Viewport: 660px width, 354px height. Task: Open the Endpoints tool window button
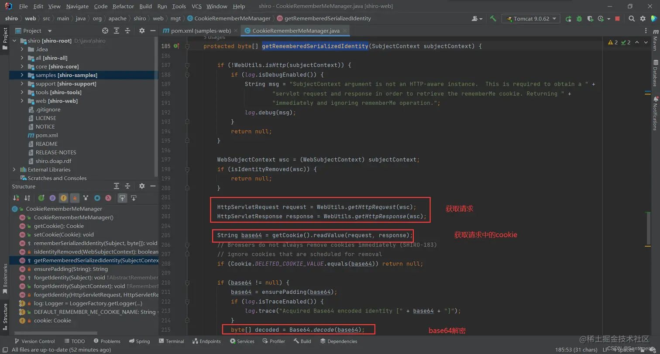pyautogui.click(x=206, y=341)
